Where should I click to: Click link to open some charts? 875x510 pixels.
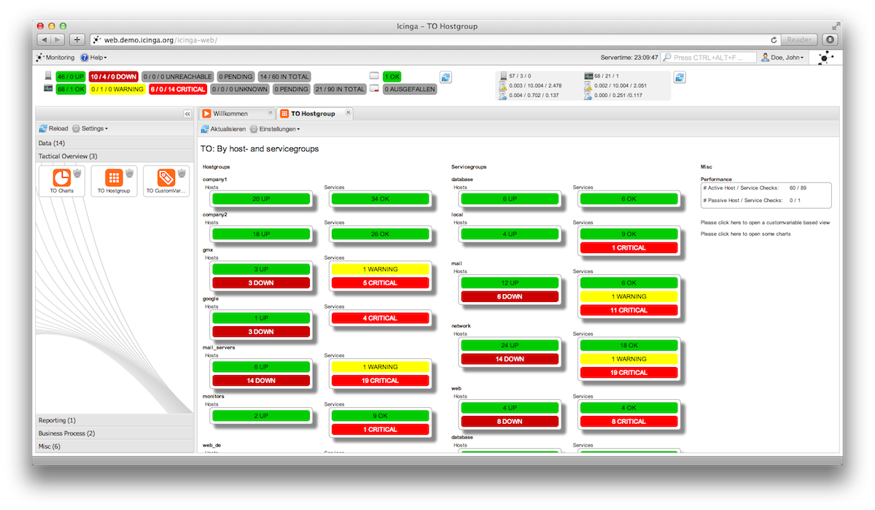coord(745,234)
